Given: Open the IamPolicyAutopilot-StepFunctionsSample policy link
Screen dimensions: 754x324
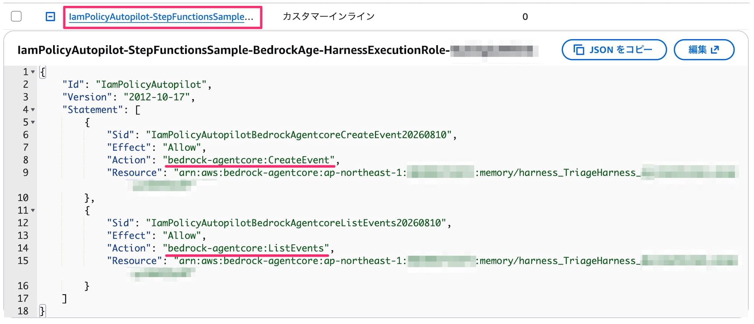Looking at the screenshot, I should coord(161,17).
